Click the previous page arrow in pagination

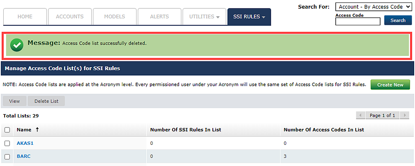tap(361, 115)
